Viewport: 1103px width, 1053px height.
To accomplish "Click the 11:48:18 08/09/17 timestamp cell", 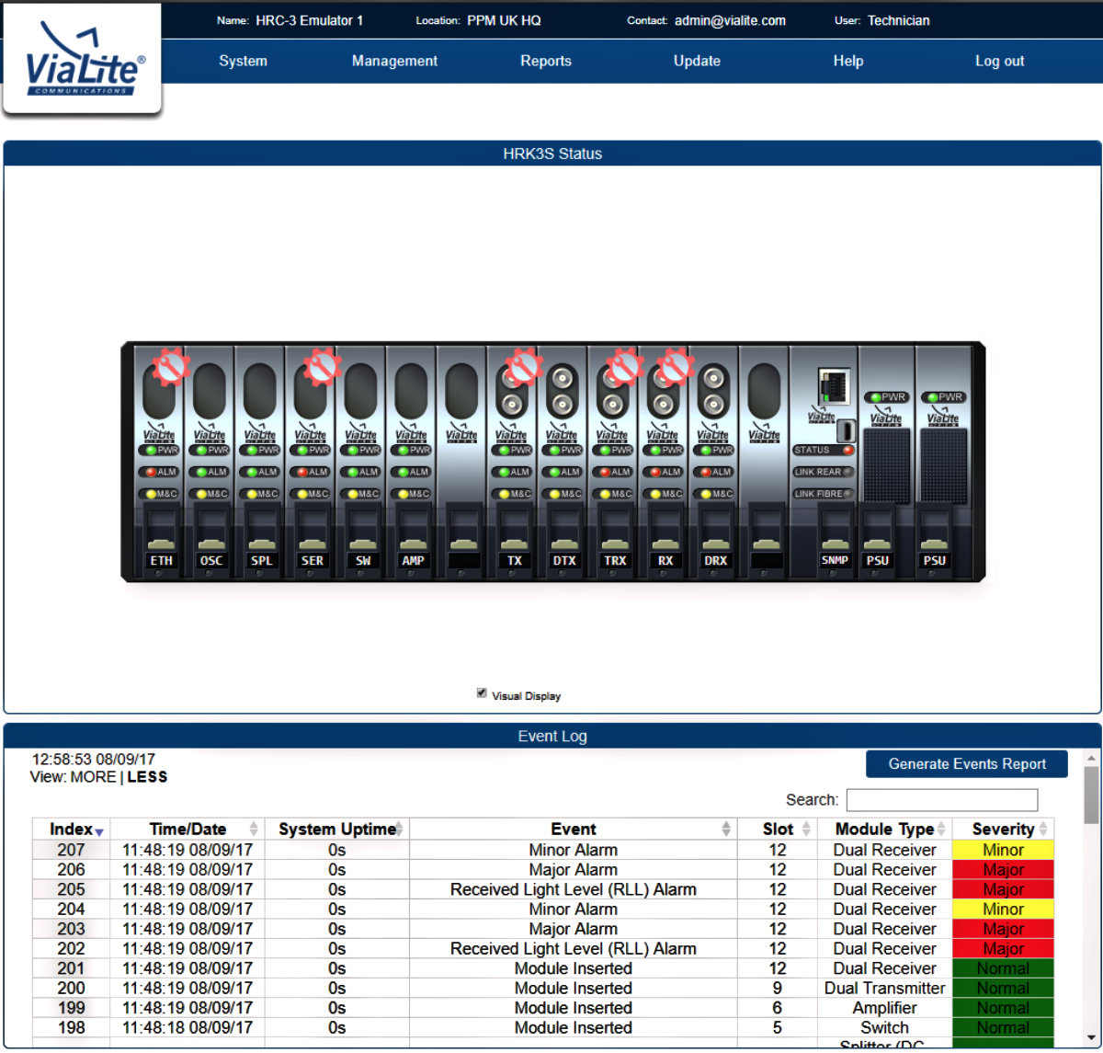I will [188, 1028].
